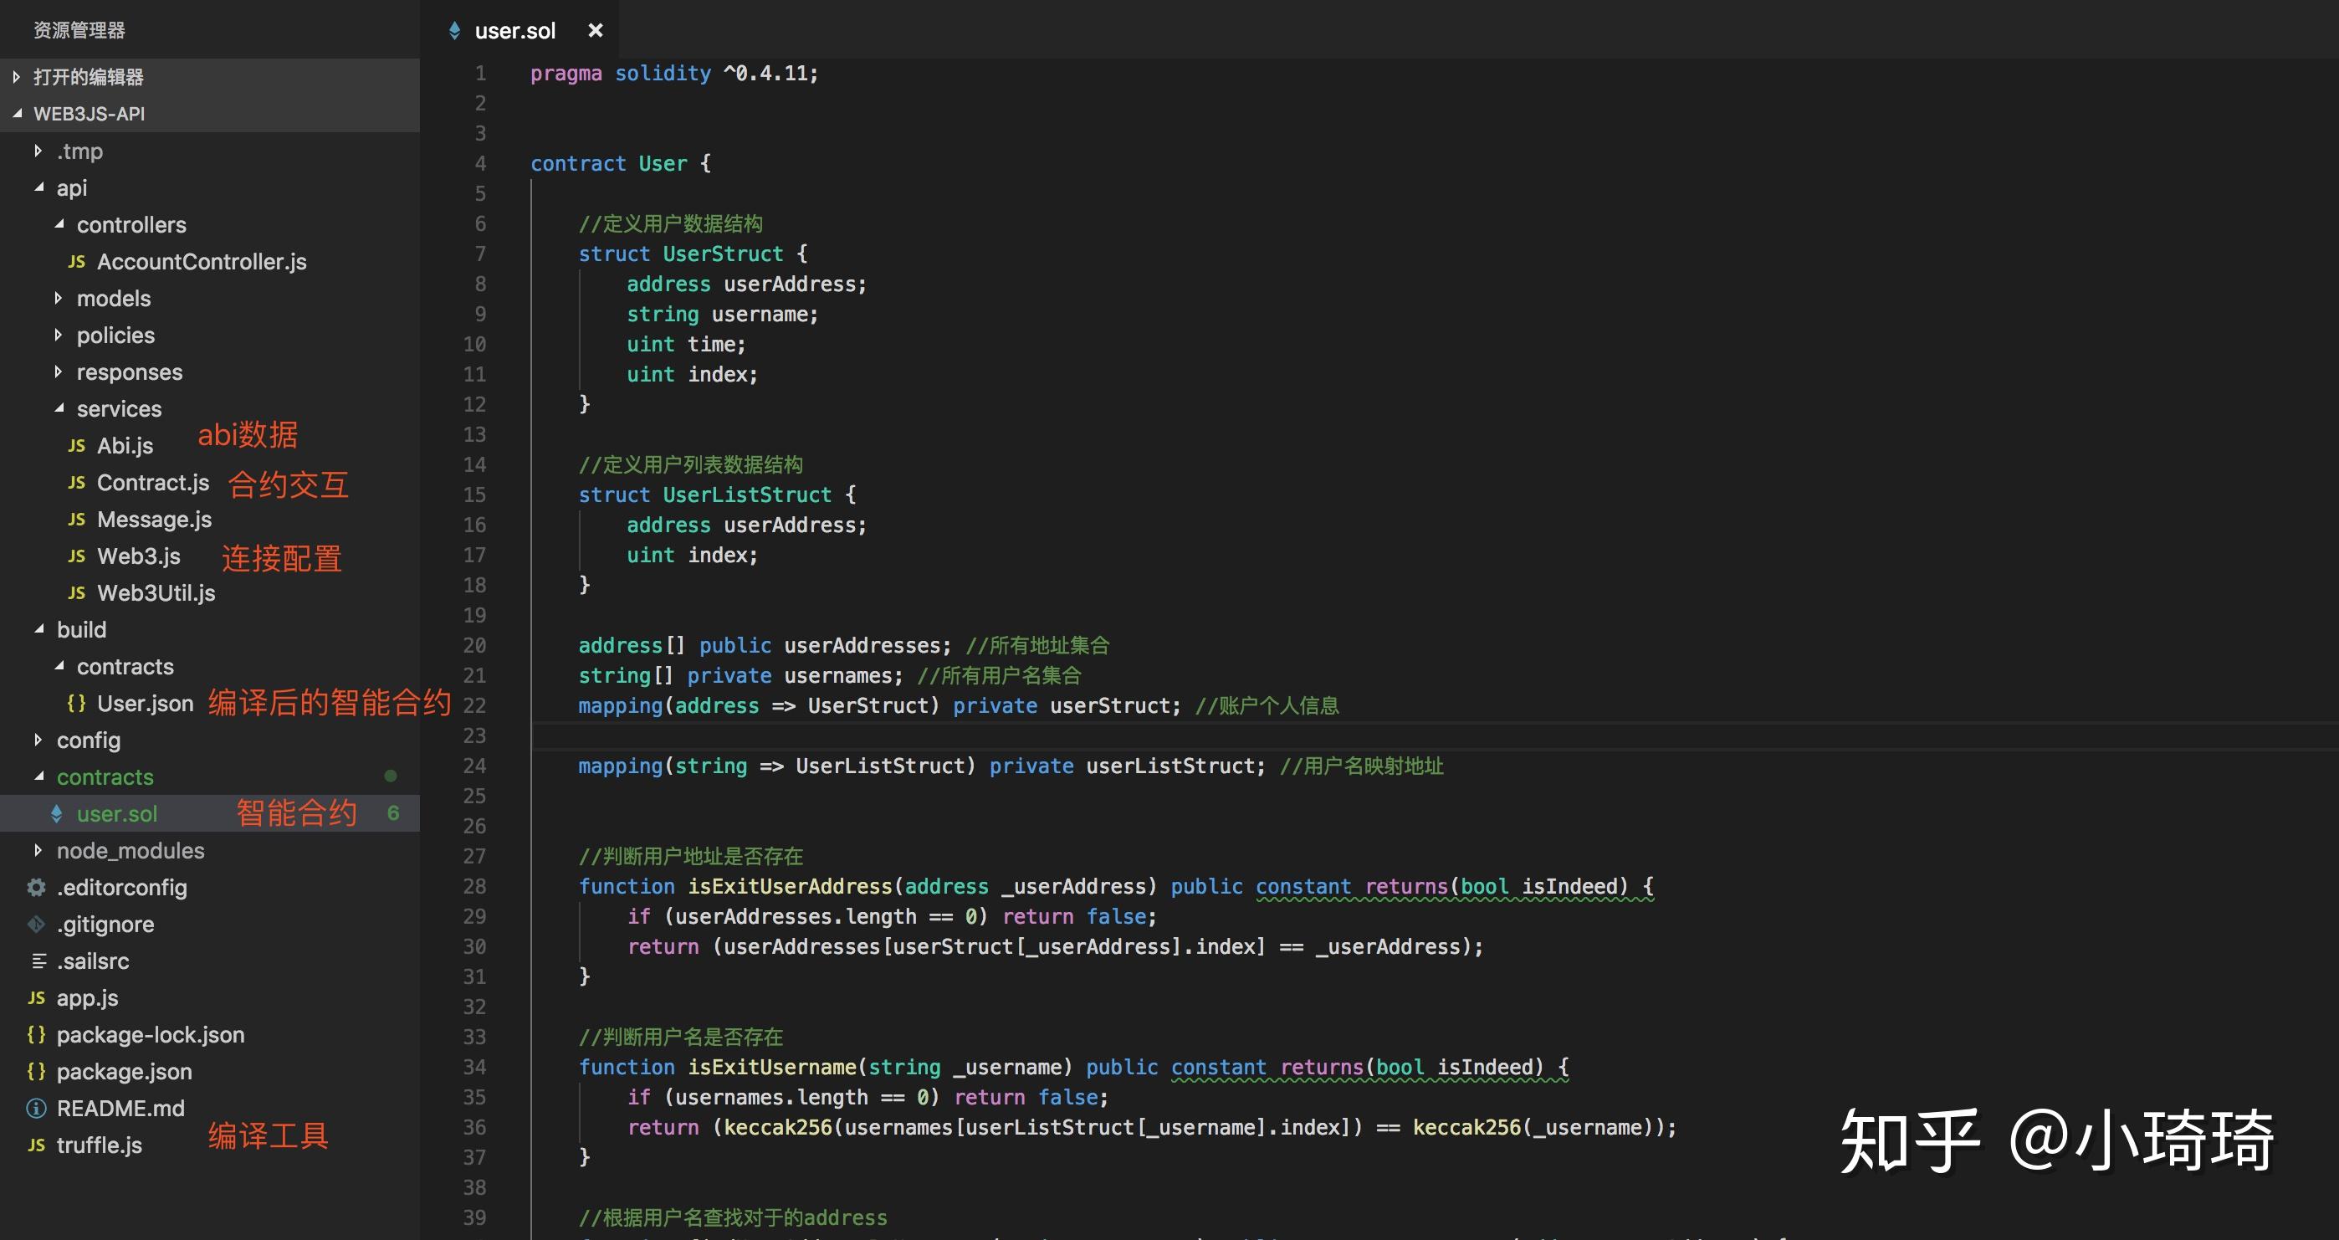2339x1240 pixels.
Task: Click git diamond icon of .gitignore
Action: coord(36,924)
